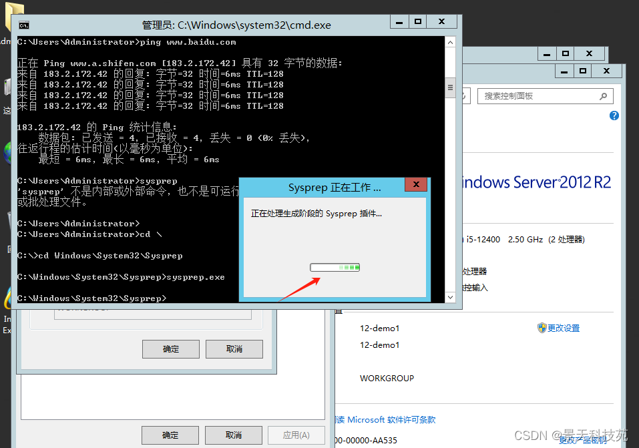639x448 pixels.
Task: Click the cmd.exe title bar icon
Action: 24,25
